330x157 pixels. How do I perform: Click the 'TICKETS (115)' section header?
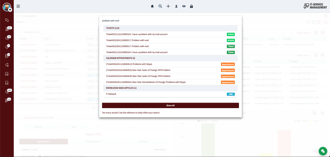coord(170,28)
